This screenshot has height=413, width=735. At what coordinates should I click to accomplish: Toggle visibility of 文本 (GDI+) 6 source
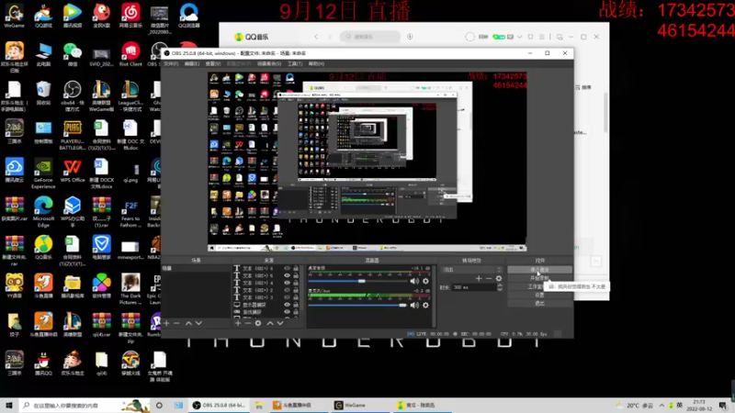coord(287,269)
